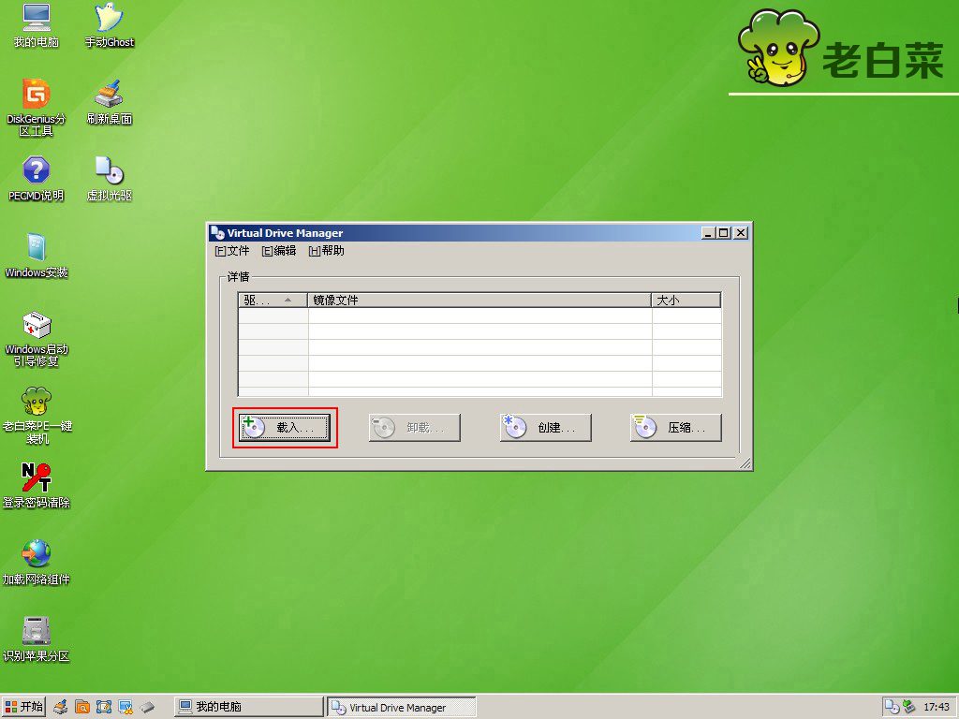Click the 虚拟光驱 desktop shortcut
Screen dimensions: 959x719
110,171
